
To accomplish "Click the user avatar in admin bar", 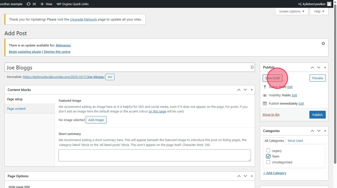I will pyautogui.click(x=329, y=4).
